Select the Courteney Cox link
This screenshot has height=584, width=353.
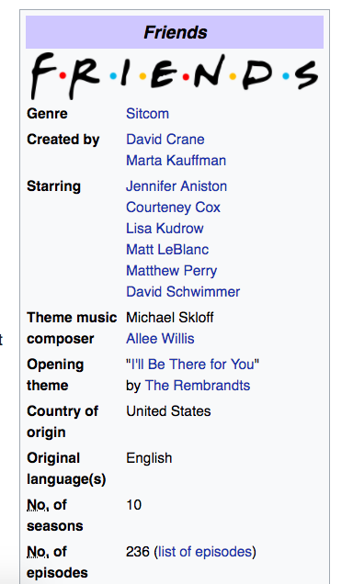tap(173, 208)
